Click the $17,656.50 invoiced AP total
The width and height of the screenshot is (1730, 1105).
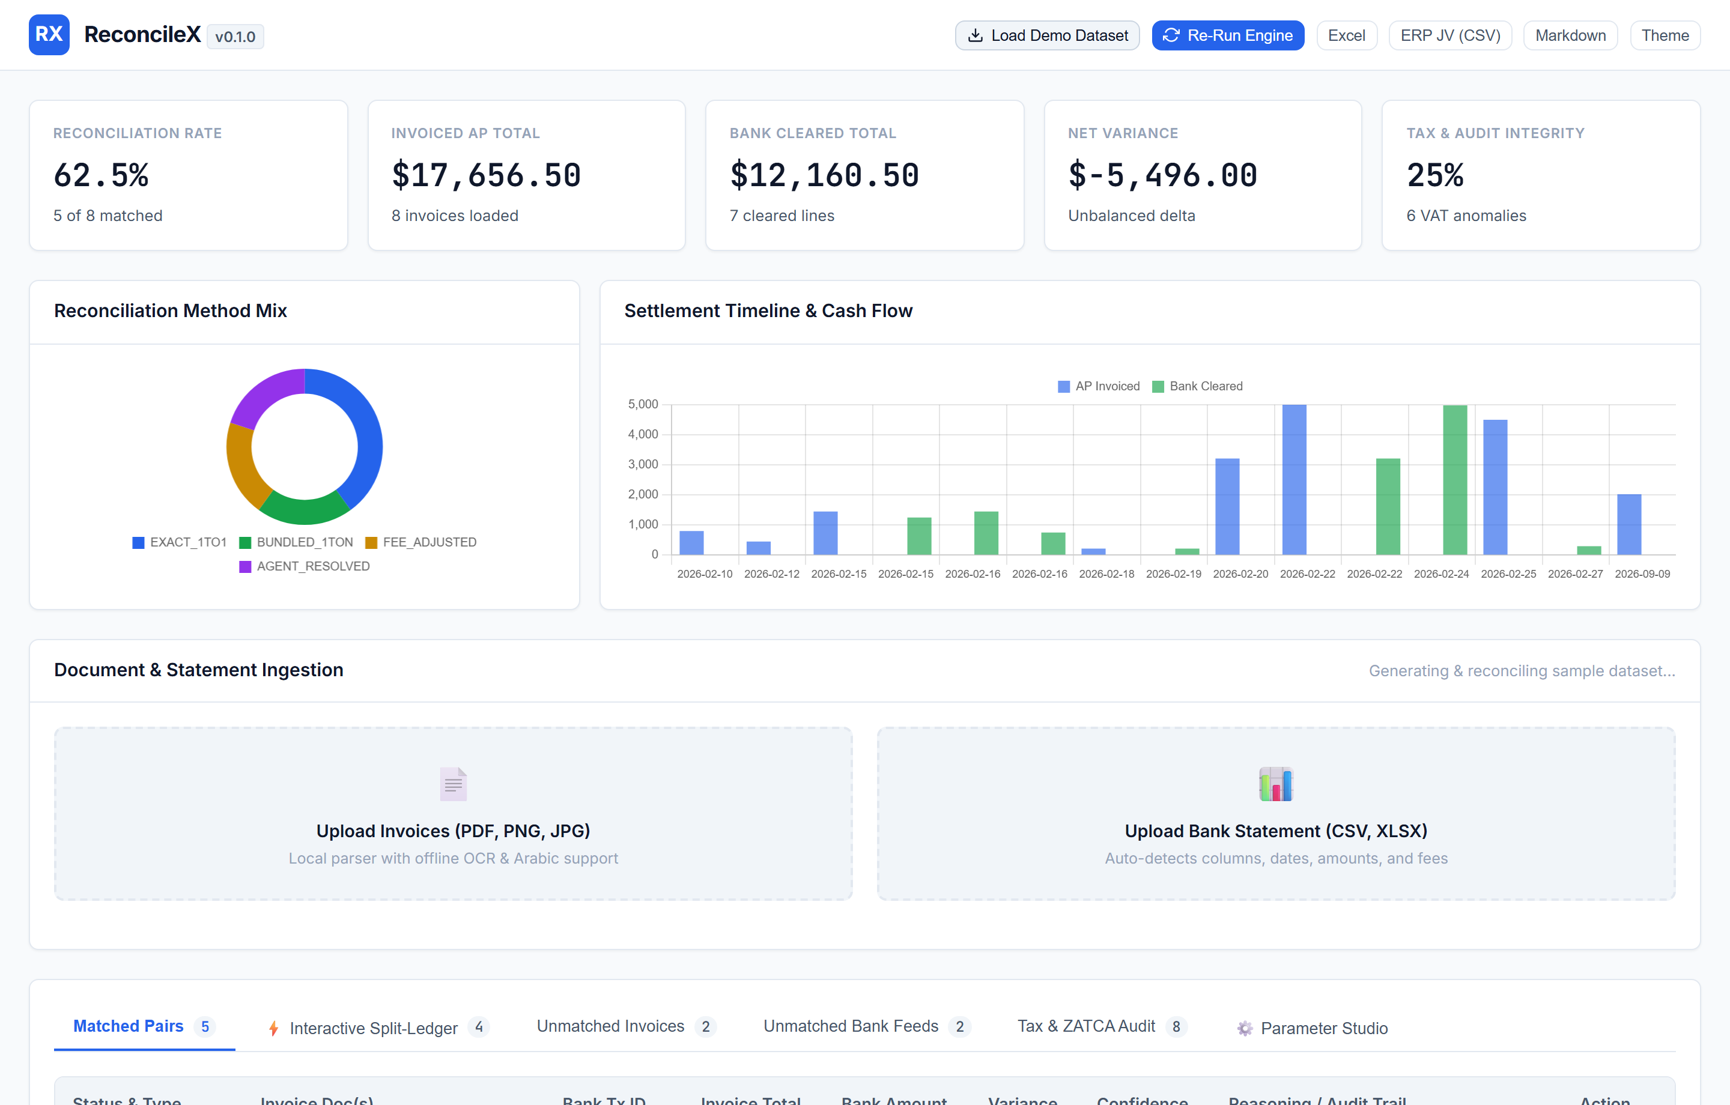tap(487, 175)
